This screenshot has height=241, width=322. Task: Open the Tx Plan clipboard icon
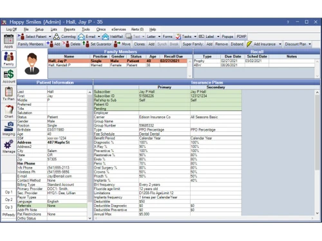pyautogui.click(x=8, y=92)
